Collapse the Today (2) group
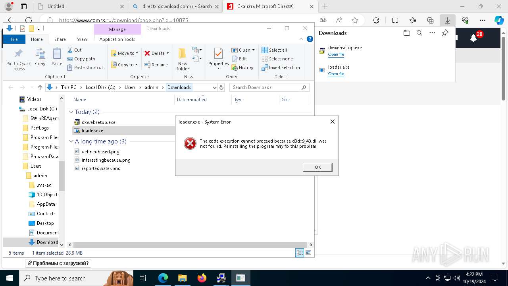This screenshot has width=508, height=286. pyautogui.click(x=71, y=112)
